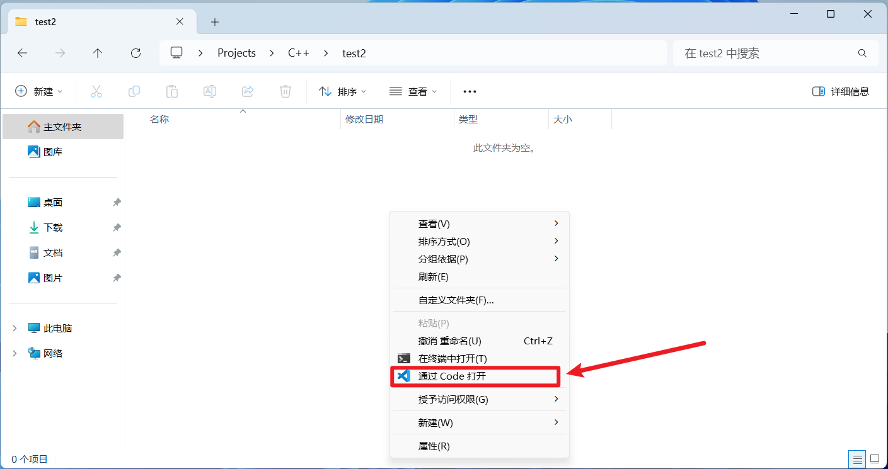The height and width of the screenshot is (469, 888).
Task: Select 通过 Code 打开 in context menu
Action: click(452, 376)
